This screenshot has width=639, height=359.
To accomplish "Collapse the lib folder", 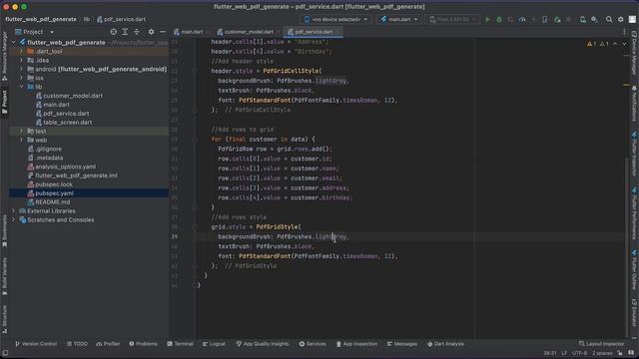I will pyautogui.click(x=21, y=87).
